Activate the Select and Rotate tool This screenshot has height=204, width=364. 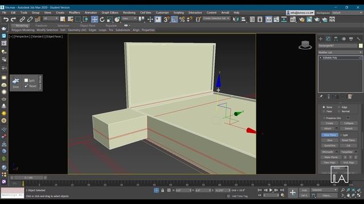[x=102, y=19]
